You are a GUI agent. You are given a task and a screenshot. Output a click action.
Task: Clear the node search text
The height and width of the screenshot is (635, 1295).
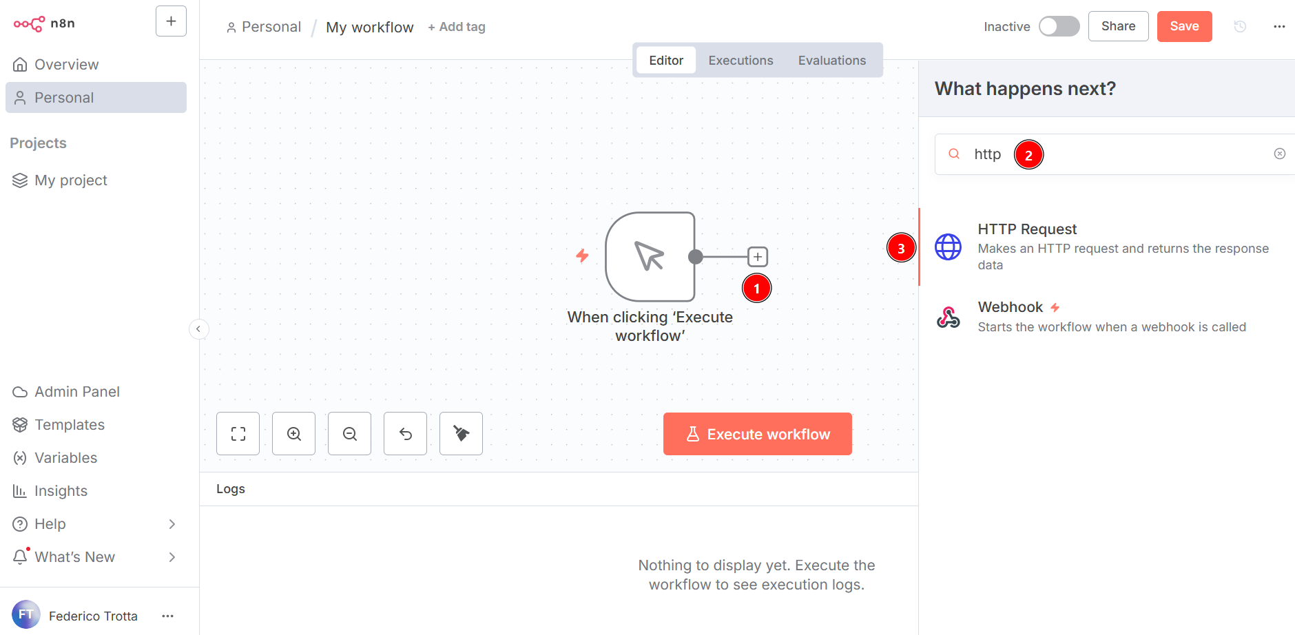click(1279, 154)
